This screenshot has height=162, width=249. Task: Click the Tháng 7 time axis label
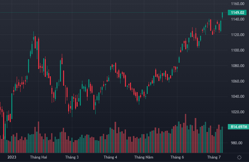(214, 157)
